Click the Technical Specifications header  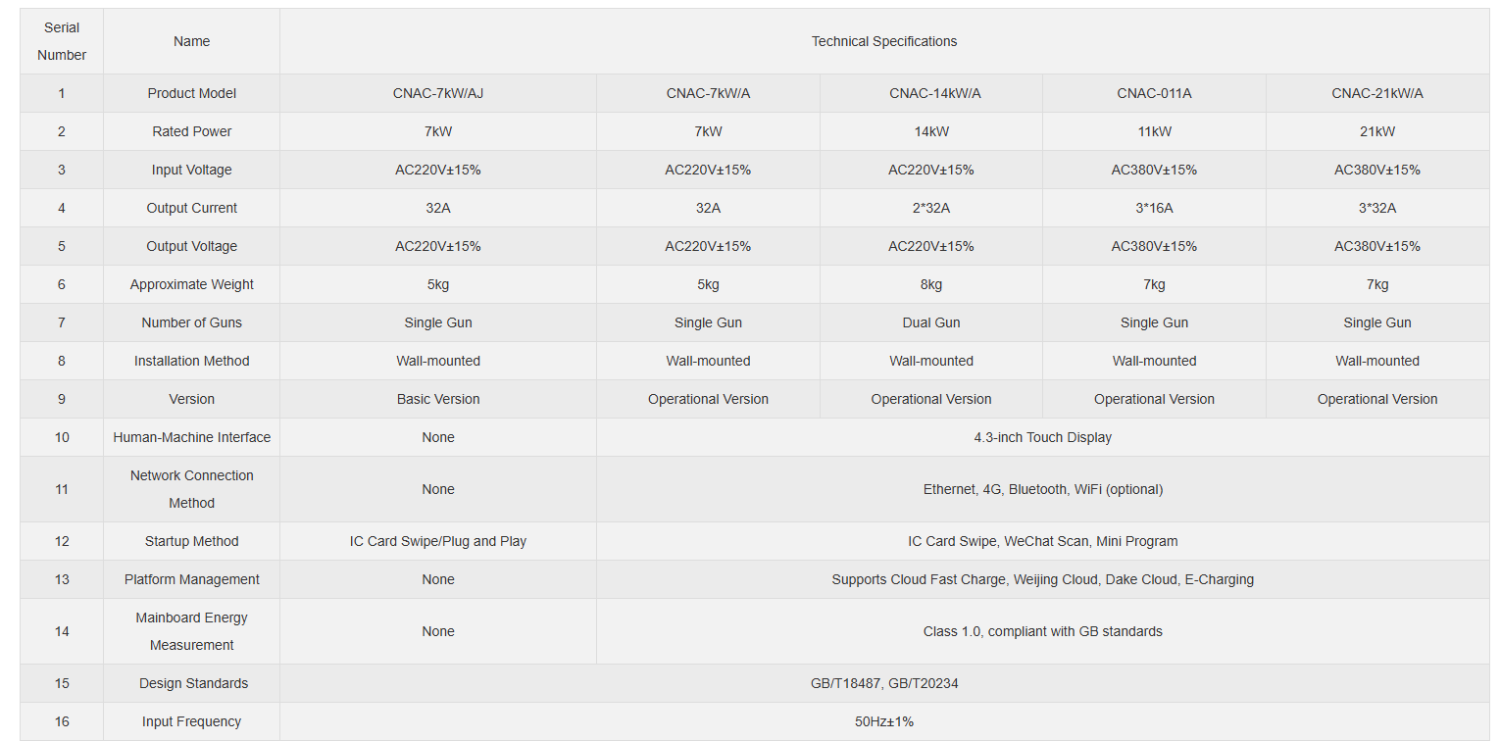pyautogui.click(x=884, y=41)
